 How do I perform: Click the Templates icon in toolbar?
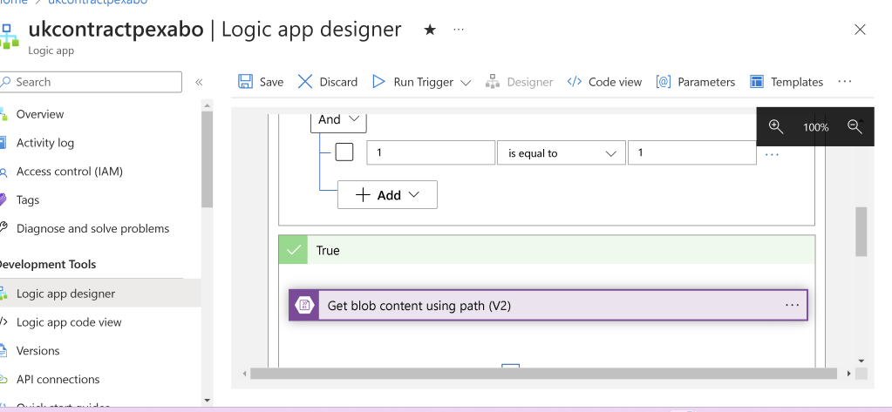click(x=757, y=82)
